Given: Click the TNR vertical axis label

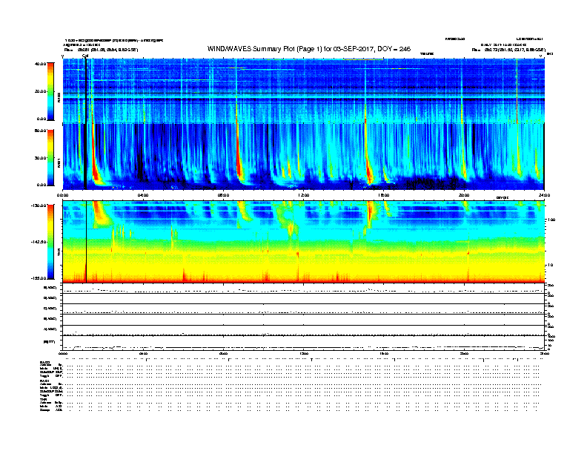Looking at the screenshot, I should (x=59, y=253).
